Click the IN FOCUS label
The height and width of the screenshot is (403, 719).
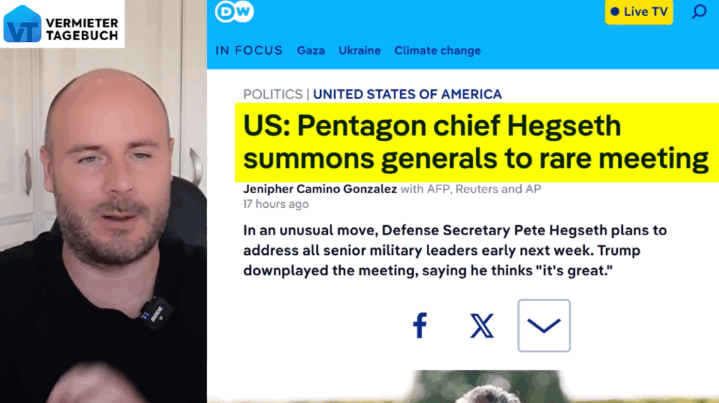point(249,51)
